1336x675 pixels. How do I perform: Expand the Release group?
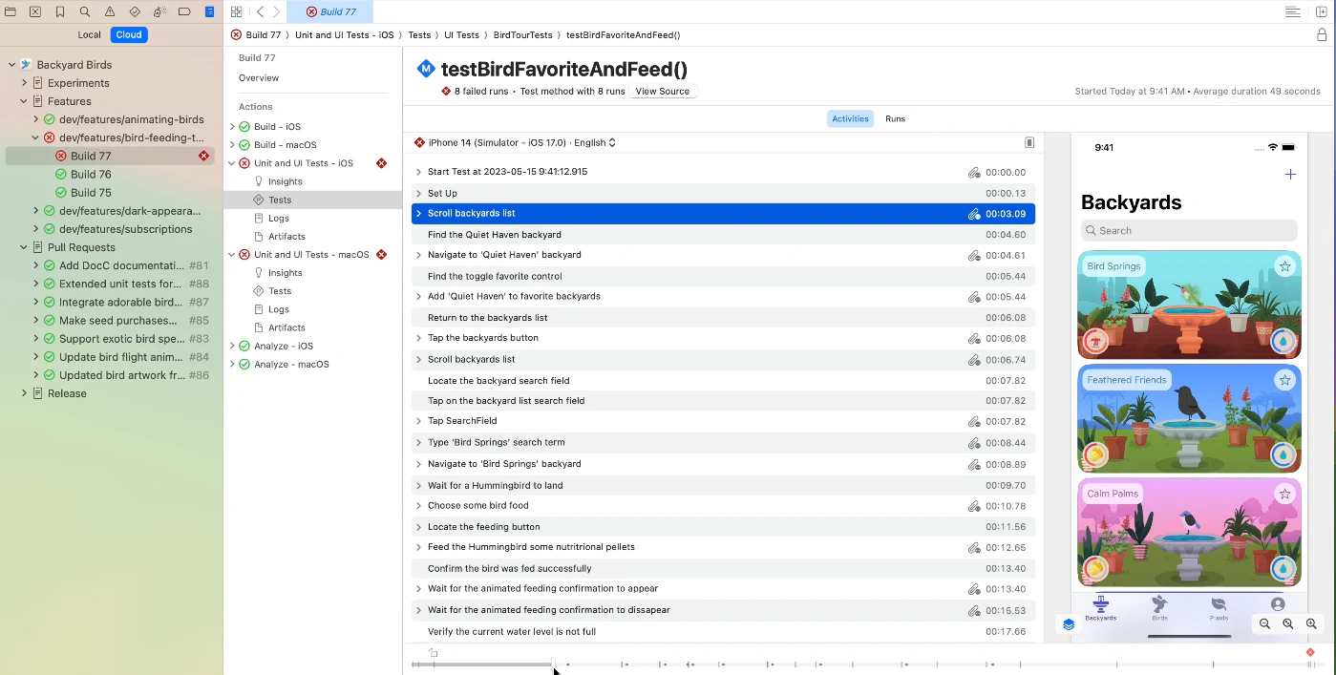click(25, 393)
